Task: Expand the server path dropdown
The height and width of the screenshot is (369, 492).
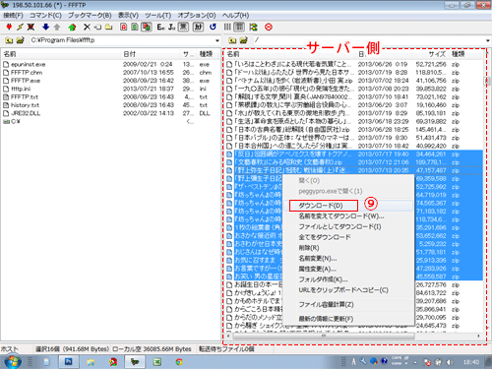Action: coord(488,40)
